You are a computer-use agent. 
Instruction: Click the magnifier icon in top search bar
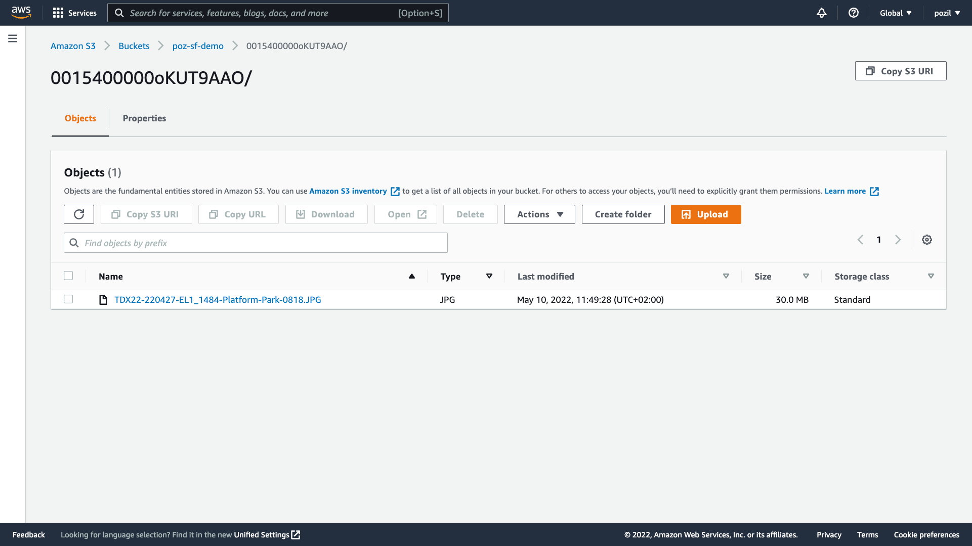(119, 13)
